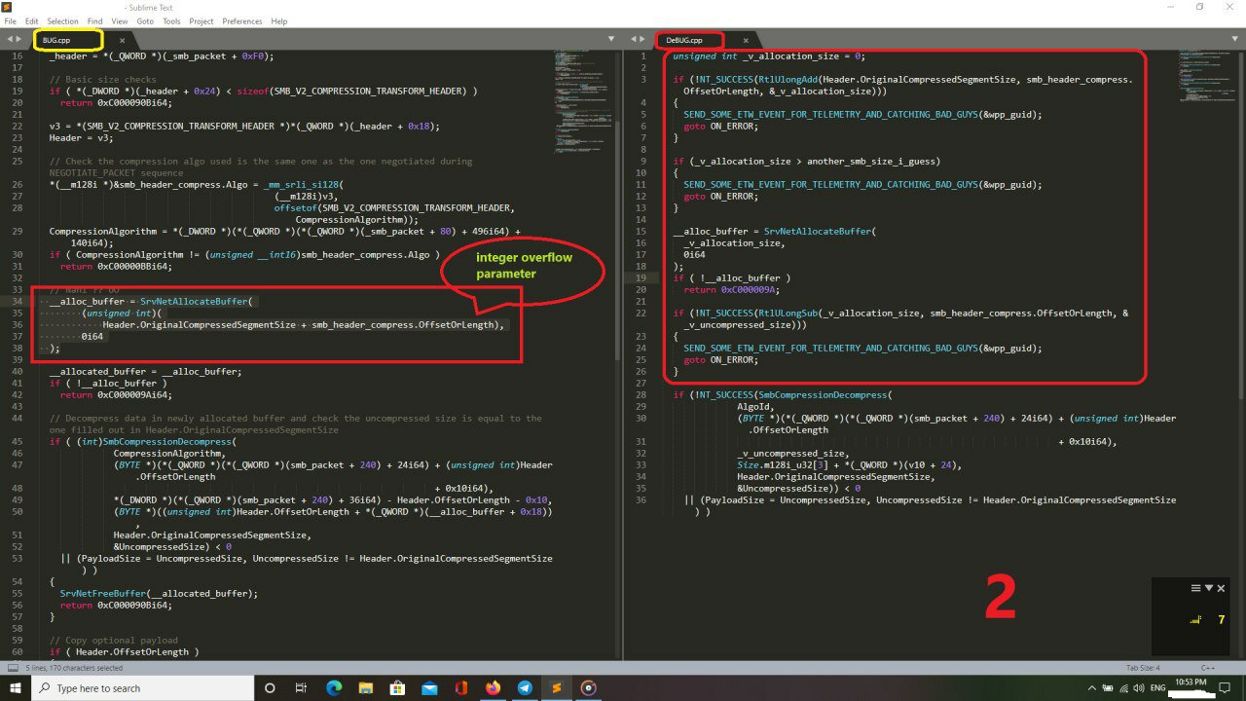Viewport: 1246px width, 701px height.
Task: Change syntax via C++ status bar selector
Action: point(1207,668)
